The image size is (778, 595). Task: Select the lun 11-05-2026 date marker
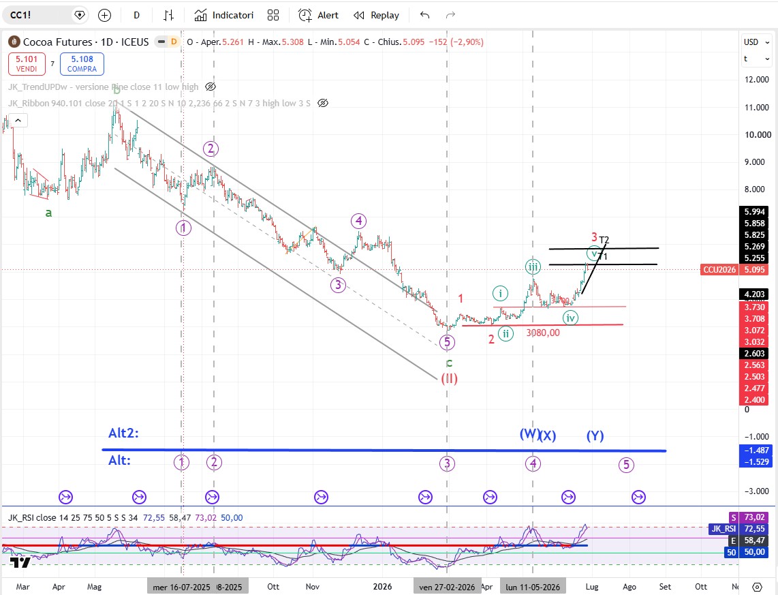[533, 587]
